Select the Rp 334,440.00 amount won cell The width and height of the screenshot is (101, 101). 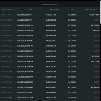pos(94,15)
